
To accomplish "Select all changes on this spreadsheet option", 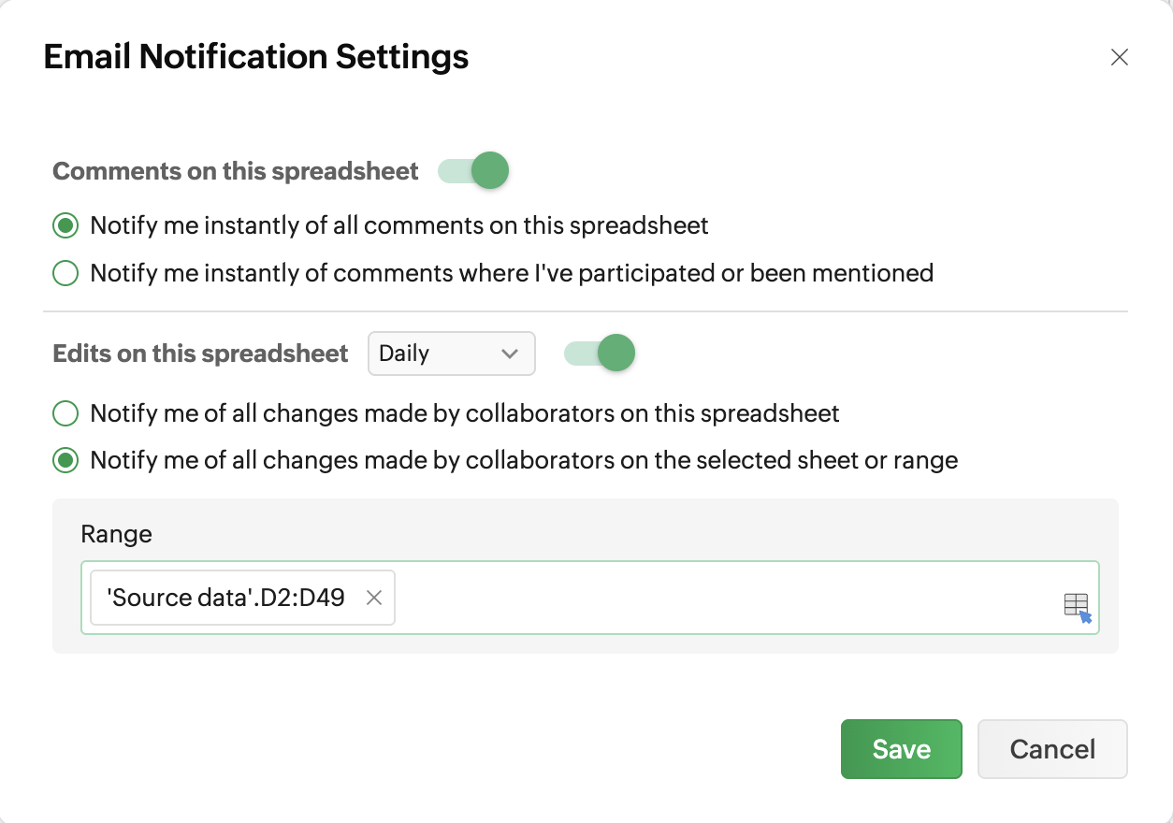I will [x=65, y=413].
